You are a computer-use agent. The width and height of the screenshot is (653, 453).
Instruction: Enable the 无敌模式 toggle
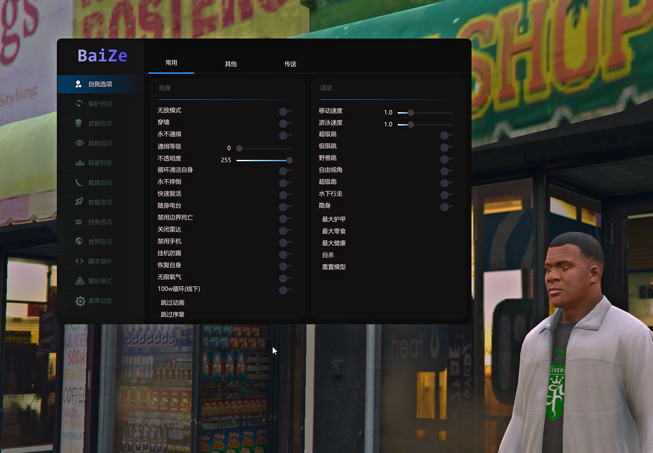point(285,111)
